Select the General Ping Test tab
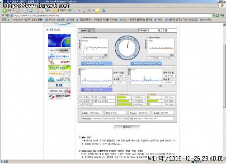Viewport: 226px width, 164px height. tap(97, 64)
